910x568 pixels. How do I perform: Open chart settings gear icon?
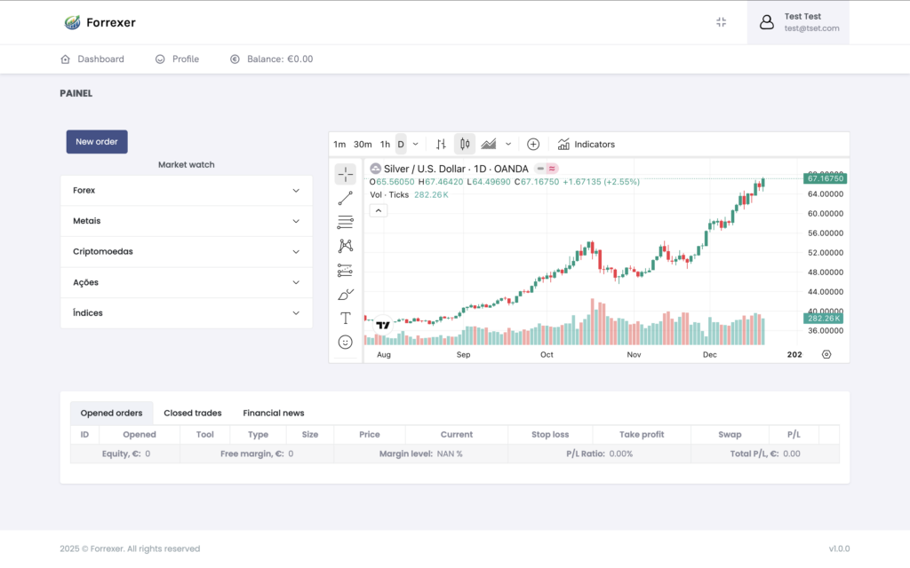tap(826, 354)
